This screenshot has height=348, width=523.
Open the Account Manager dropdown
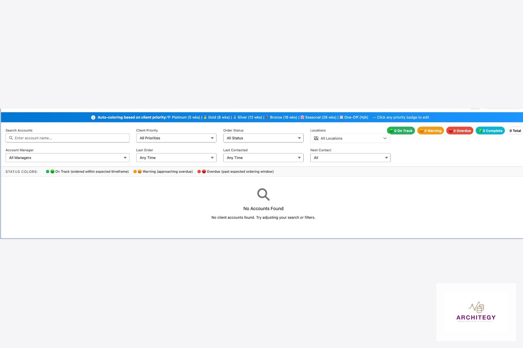[67, 158]
